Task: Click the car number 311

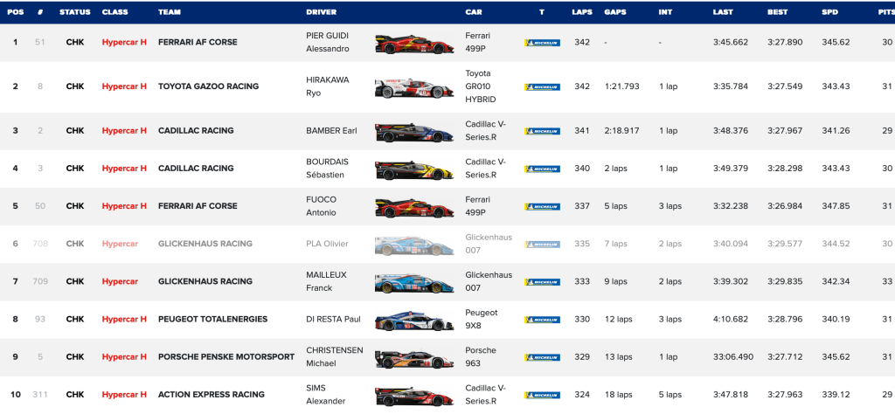Action: click(40, 394)
